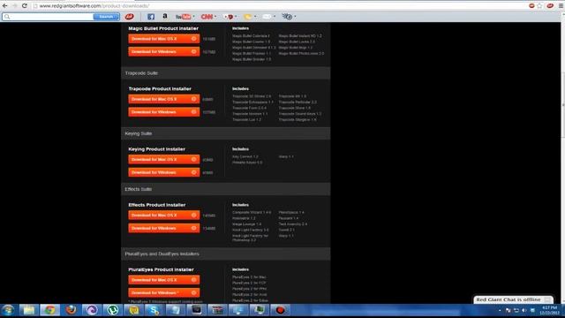Click the Keying Suite section header
The image size is (565, 318).
(x=226, y=133)
